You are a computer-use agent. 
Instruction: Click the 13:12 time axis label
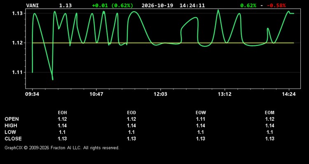point(225,94)
